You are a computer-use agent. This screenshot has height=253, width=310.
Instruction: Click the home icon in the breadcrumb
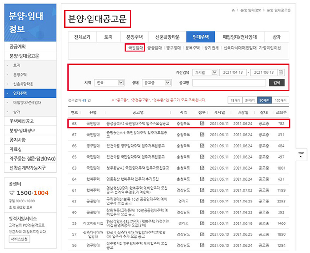pos(233,10)
